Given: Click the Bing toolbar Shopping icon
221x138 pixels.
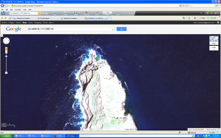Looking at the screenshot, I should [86, 13].
